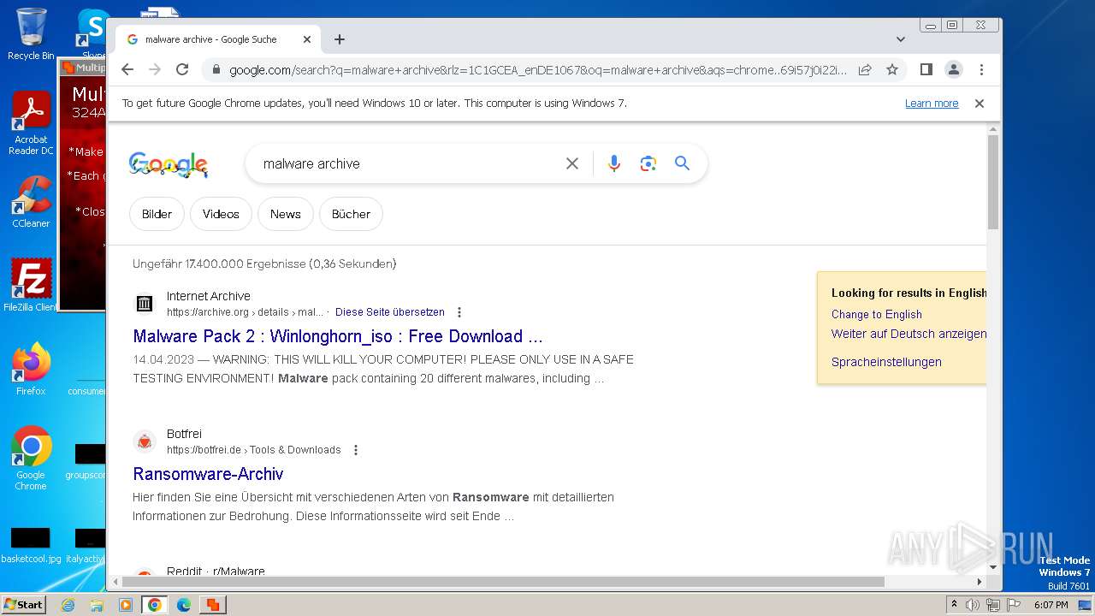Click the Chrome forward arrow
Screen dimensions: 1095x616
(x=155, y=69)
